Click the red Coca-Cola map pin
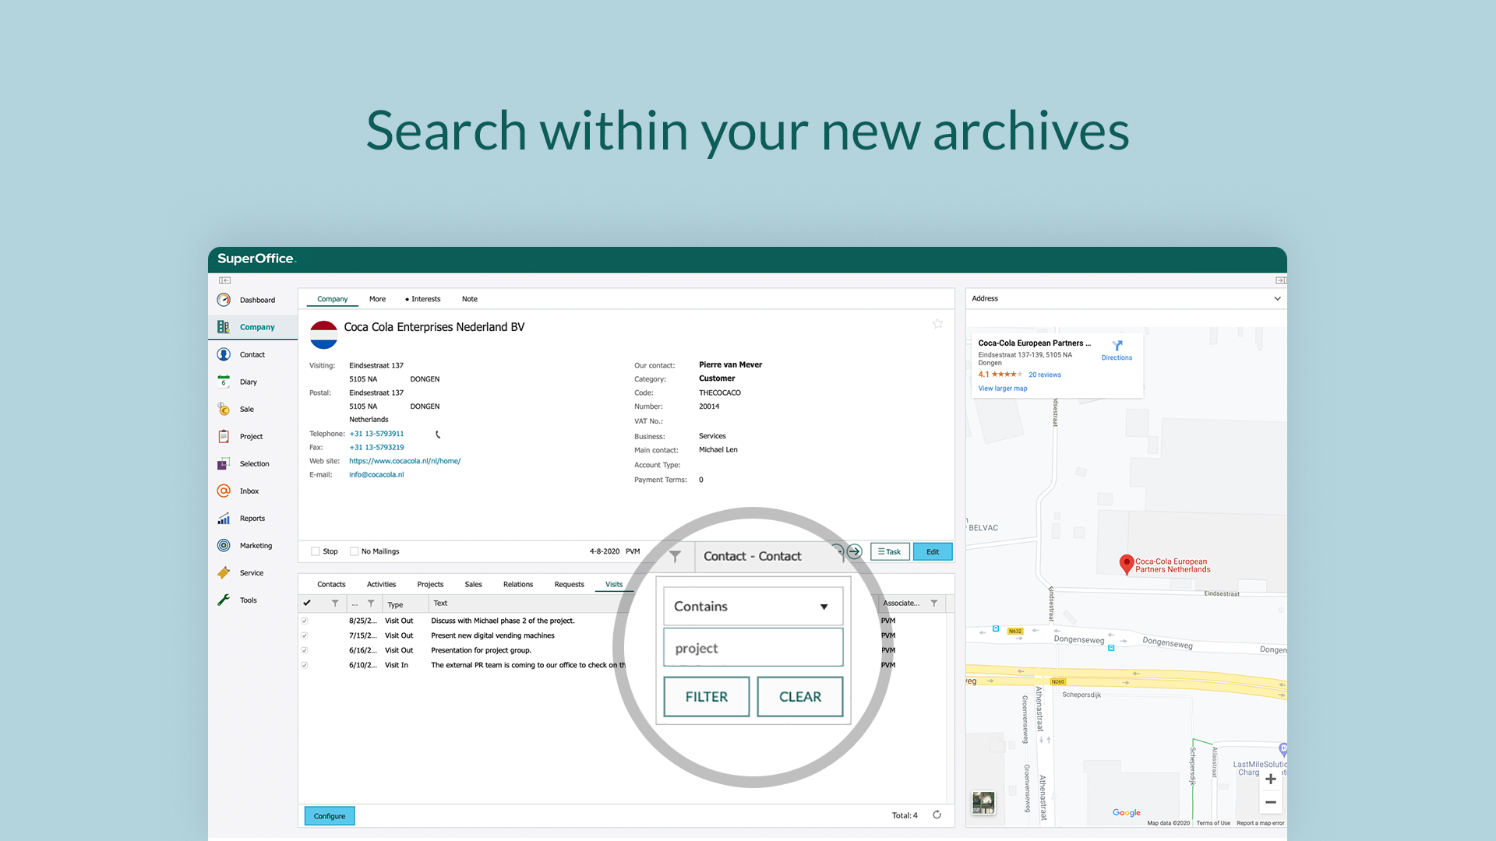Screen dimensions: 1496x841 (1126, 565)
